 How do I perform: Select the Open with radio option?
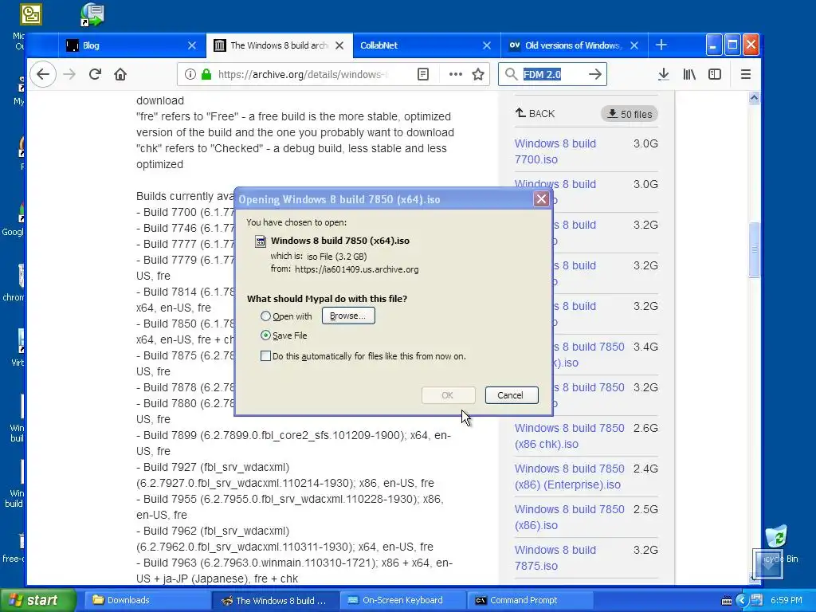point(265,316)
